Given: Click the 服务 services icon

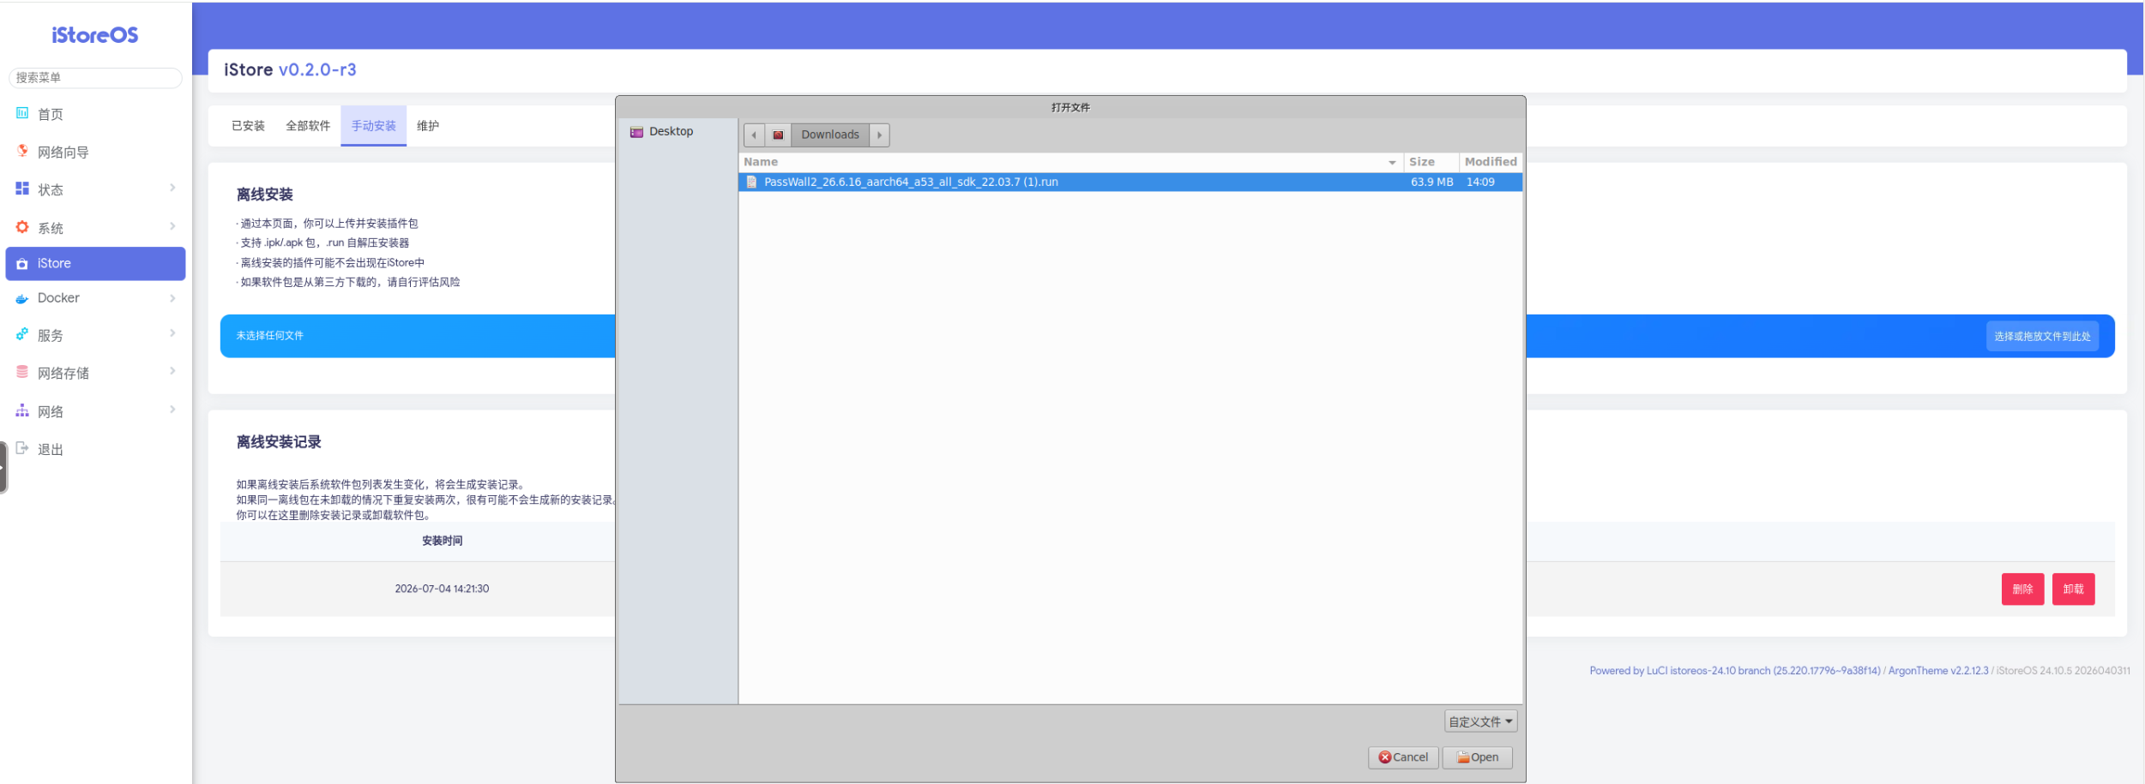Looking at the screenshot, I should pos(22,334).
